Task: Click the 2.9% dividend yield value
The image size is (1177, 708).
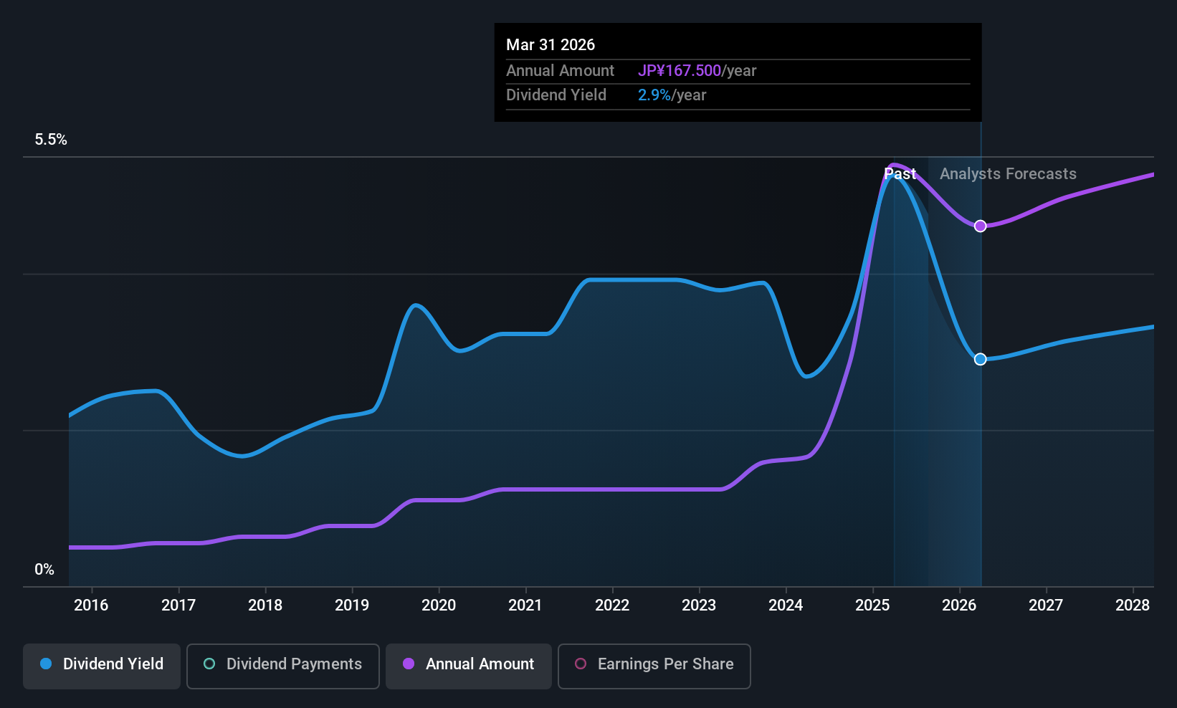Action: tap(654, 95)
